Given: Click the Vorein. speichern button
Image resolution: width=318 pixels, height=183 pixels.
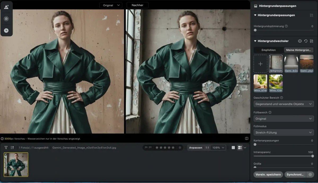Looking at the screenshot, I should [x=268, y=175].
